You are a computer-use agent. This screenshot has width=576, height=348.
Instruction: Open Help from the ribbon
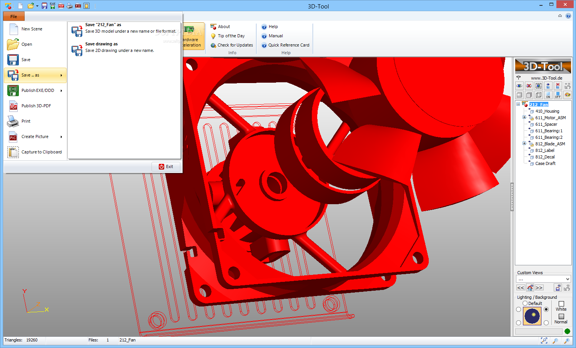coord(270,27)
